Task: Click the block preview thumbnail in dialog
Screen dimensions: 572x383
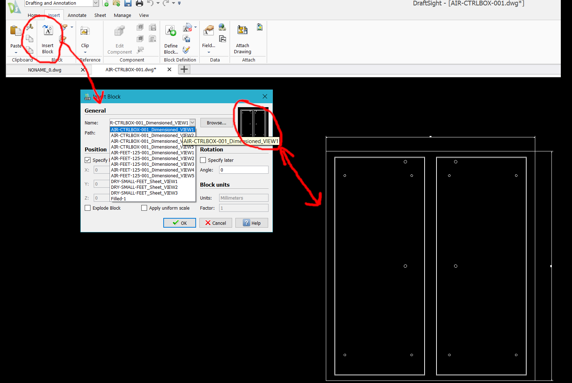Action: click(x=253, y=122)
